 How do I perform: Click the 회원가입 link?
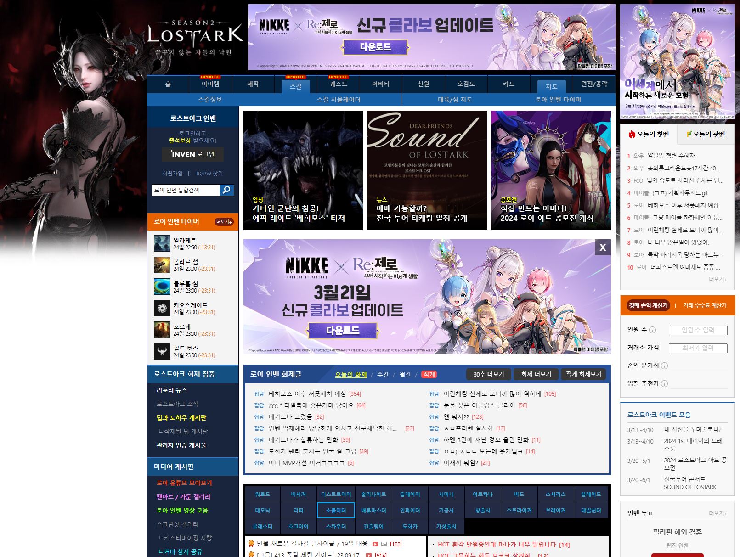click(172, 174)
